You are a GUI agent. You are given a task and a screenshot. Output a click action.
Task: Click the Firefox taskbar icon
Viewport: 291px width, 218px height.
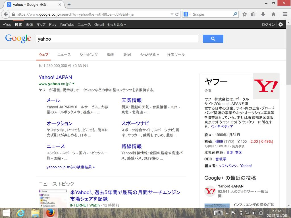(50, 213)
